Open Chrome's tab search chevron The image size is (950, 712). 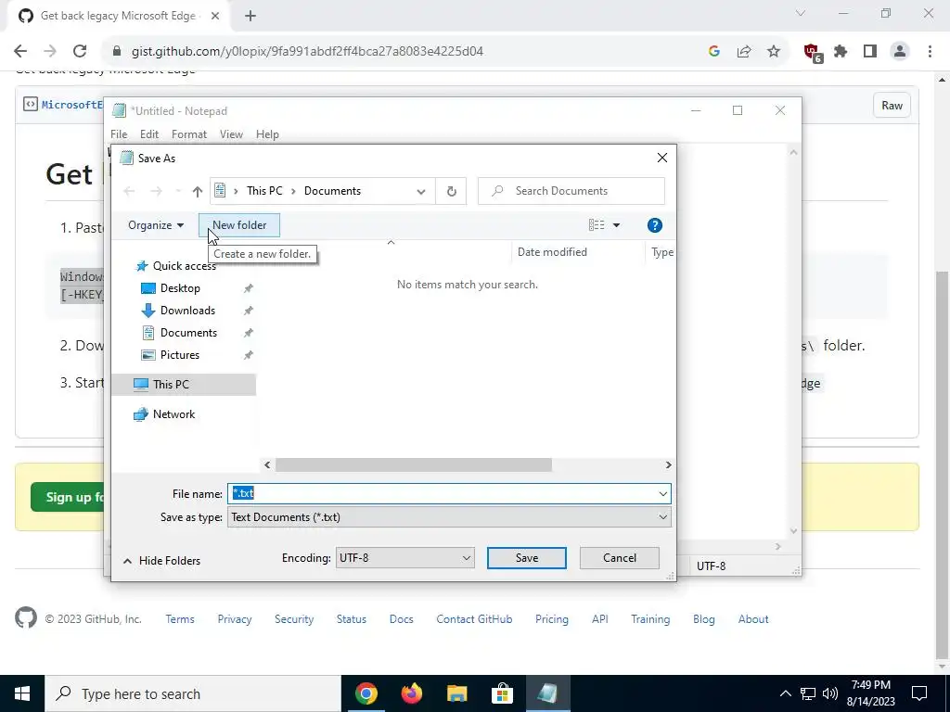801,13
